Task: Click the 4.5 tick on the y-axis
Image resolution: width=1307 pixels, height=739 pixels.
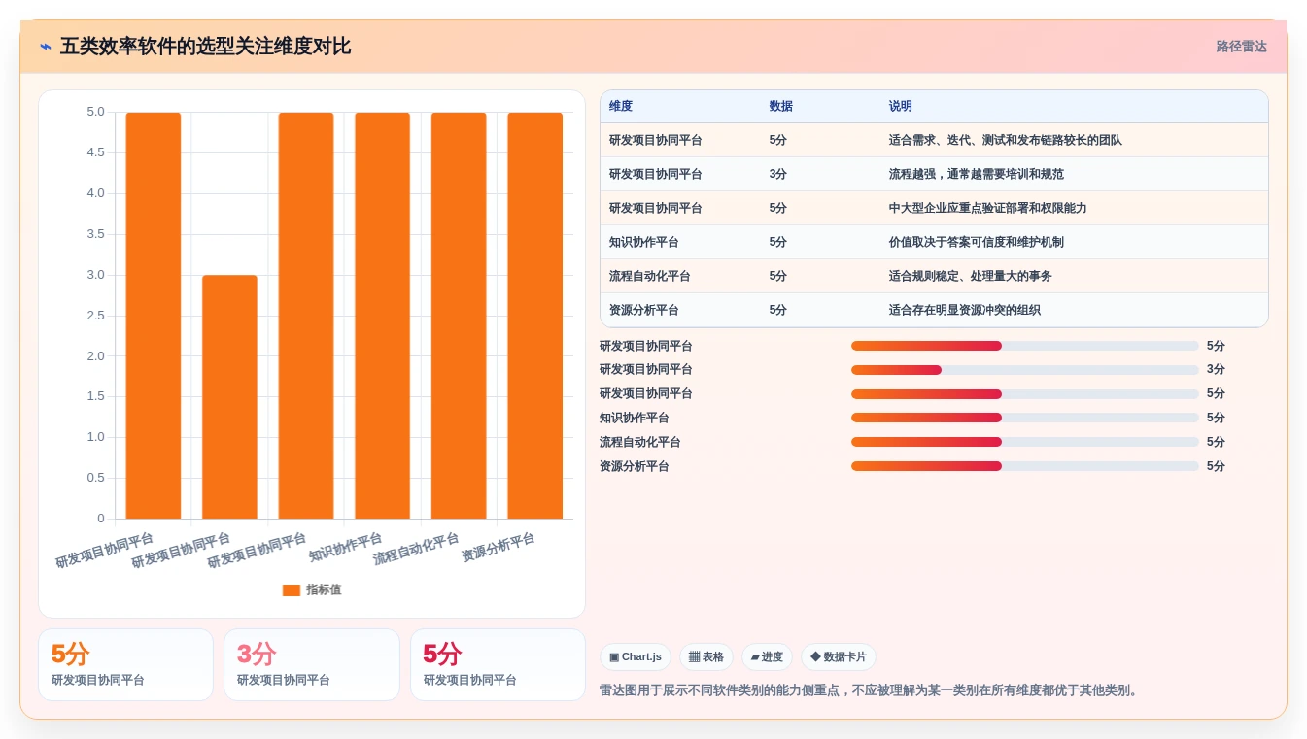Action: coord(95,152)
